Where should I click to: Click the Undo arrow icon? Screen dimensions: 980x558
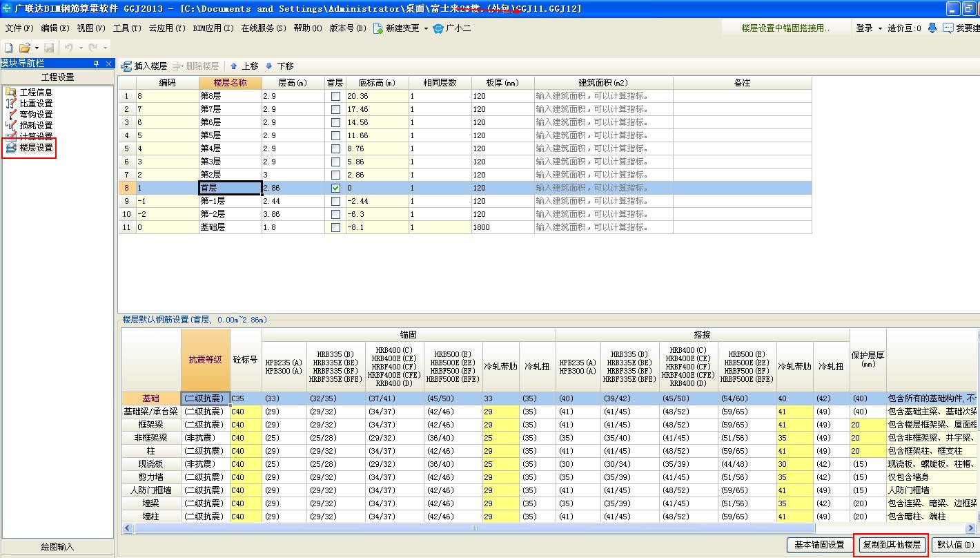tap(69, 48)
